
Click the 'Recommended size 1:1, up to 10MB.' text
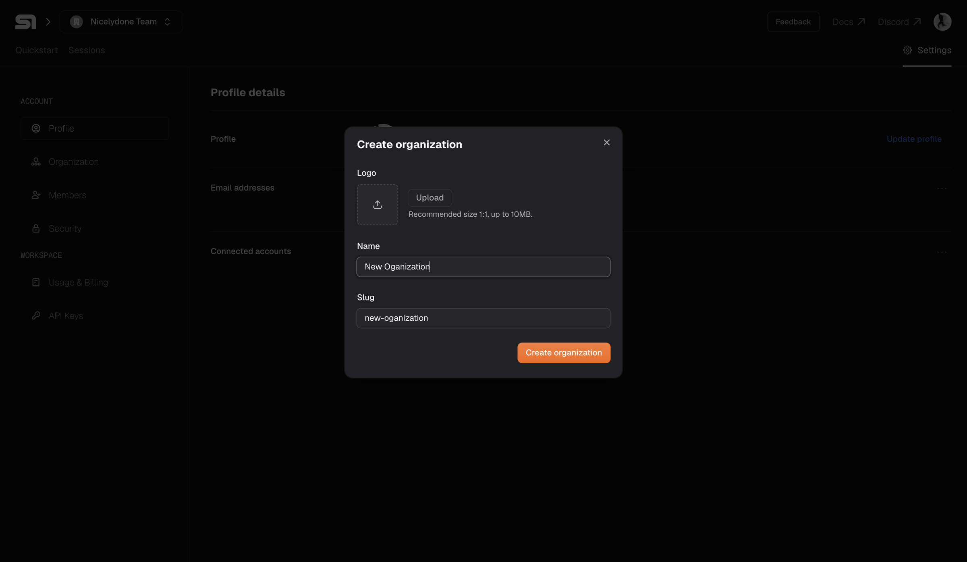click(471, 214)
